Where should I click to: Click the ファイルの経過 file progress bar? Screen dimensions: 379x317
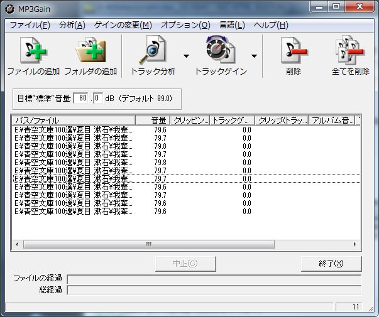[x=214, y=279]
